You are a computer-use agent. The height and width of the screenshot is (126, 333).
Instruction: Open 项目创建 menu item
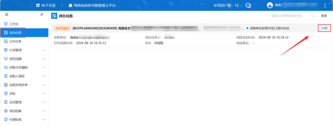(x=24, y=59)
